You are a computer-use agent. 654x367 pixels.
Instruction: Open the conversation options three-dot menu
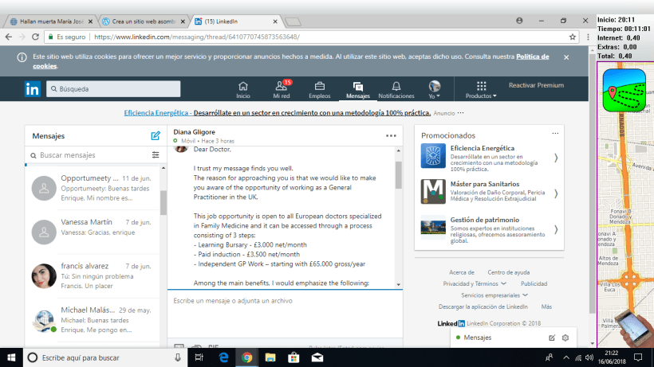391,135
